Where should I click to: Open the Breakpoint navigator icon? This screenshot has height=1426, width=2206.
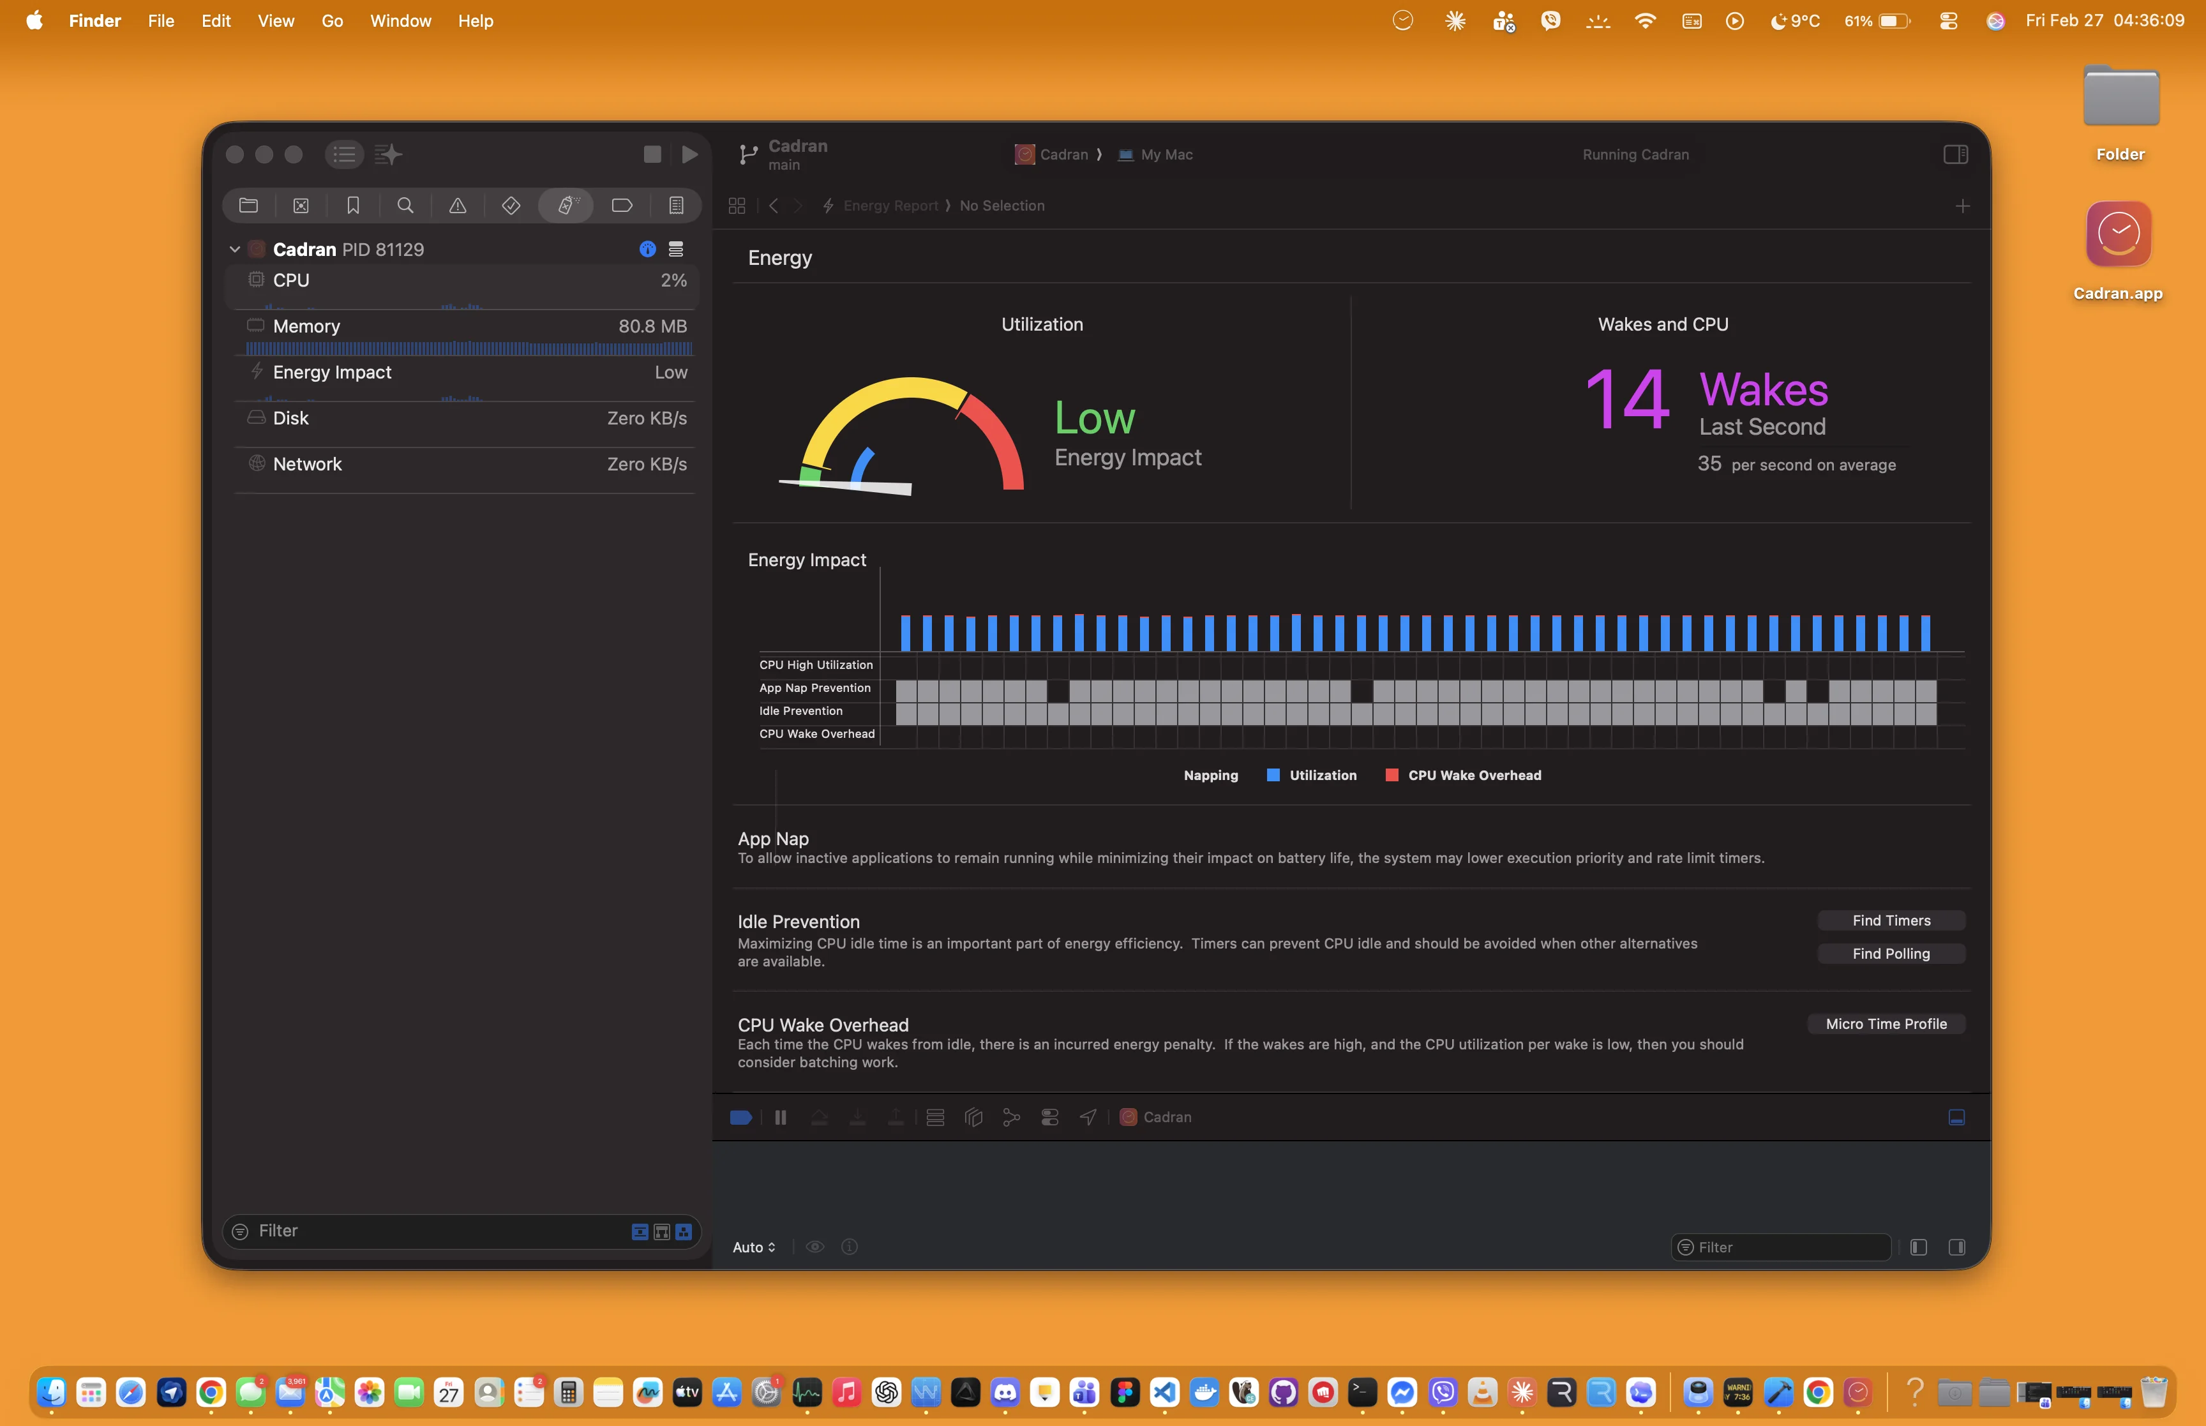click(x=621, y=206)
